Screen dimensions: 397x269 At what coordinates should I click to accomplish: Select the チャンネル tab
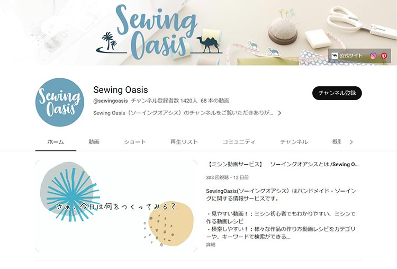[x=294, y=142]
